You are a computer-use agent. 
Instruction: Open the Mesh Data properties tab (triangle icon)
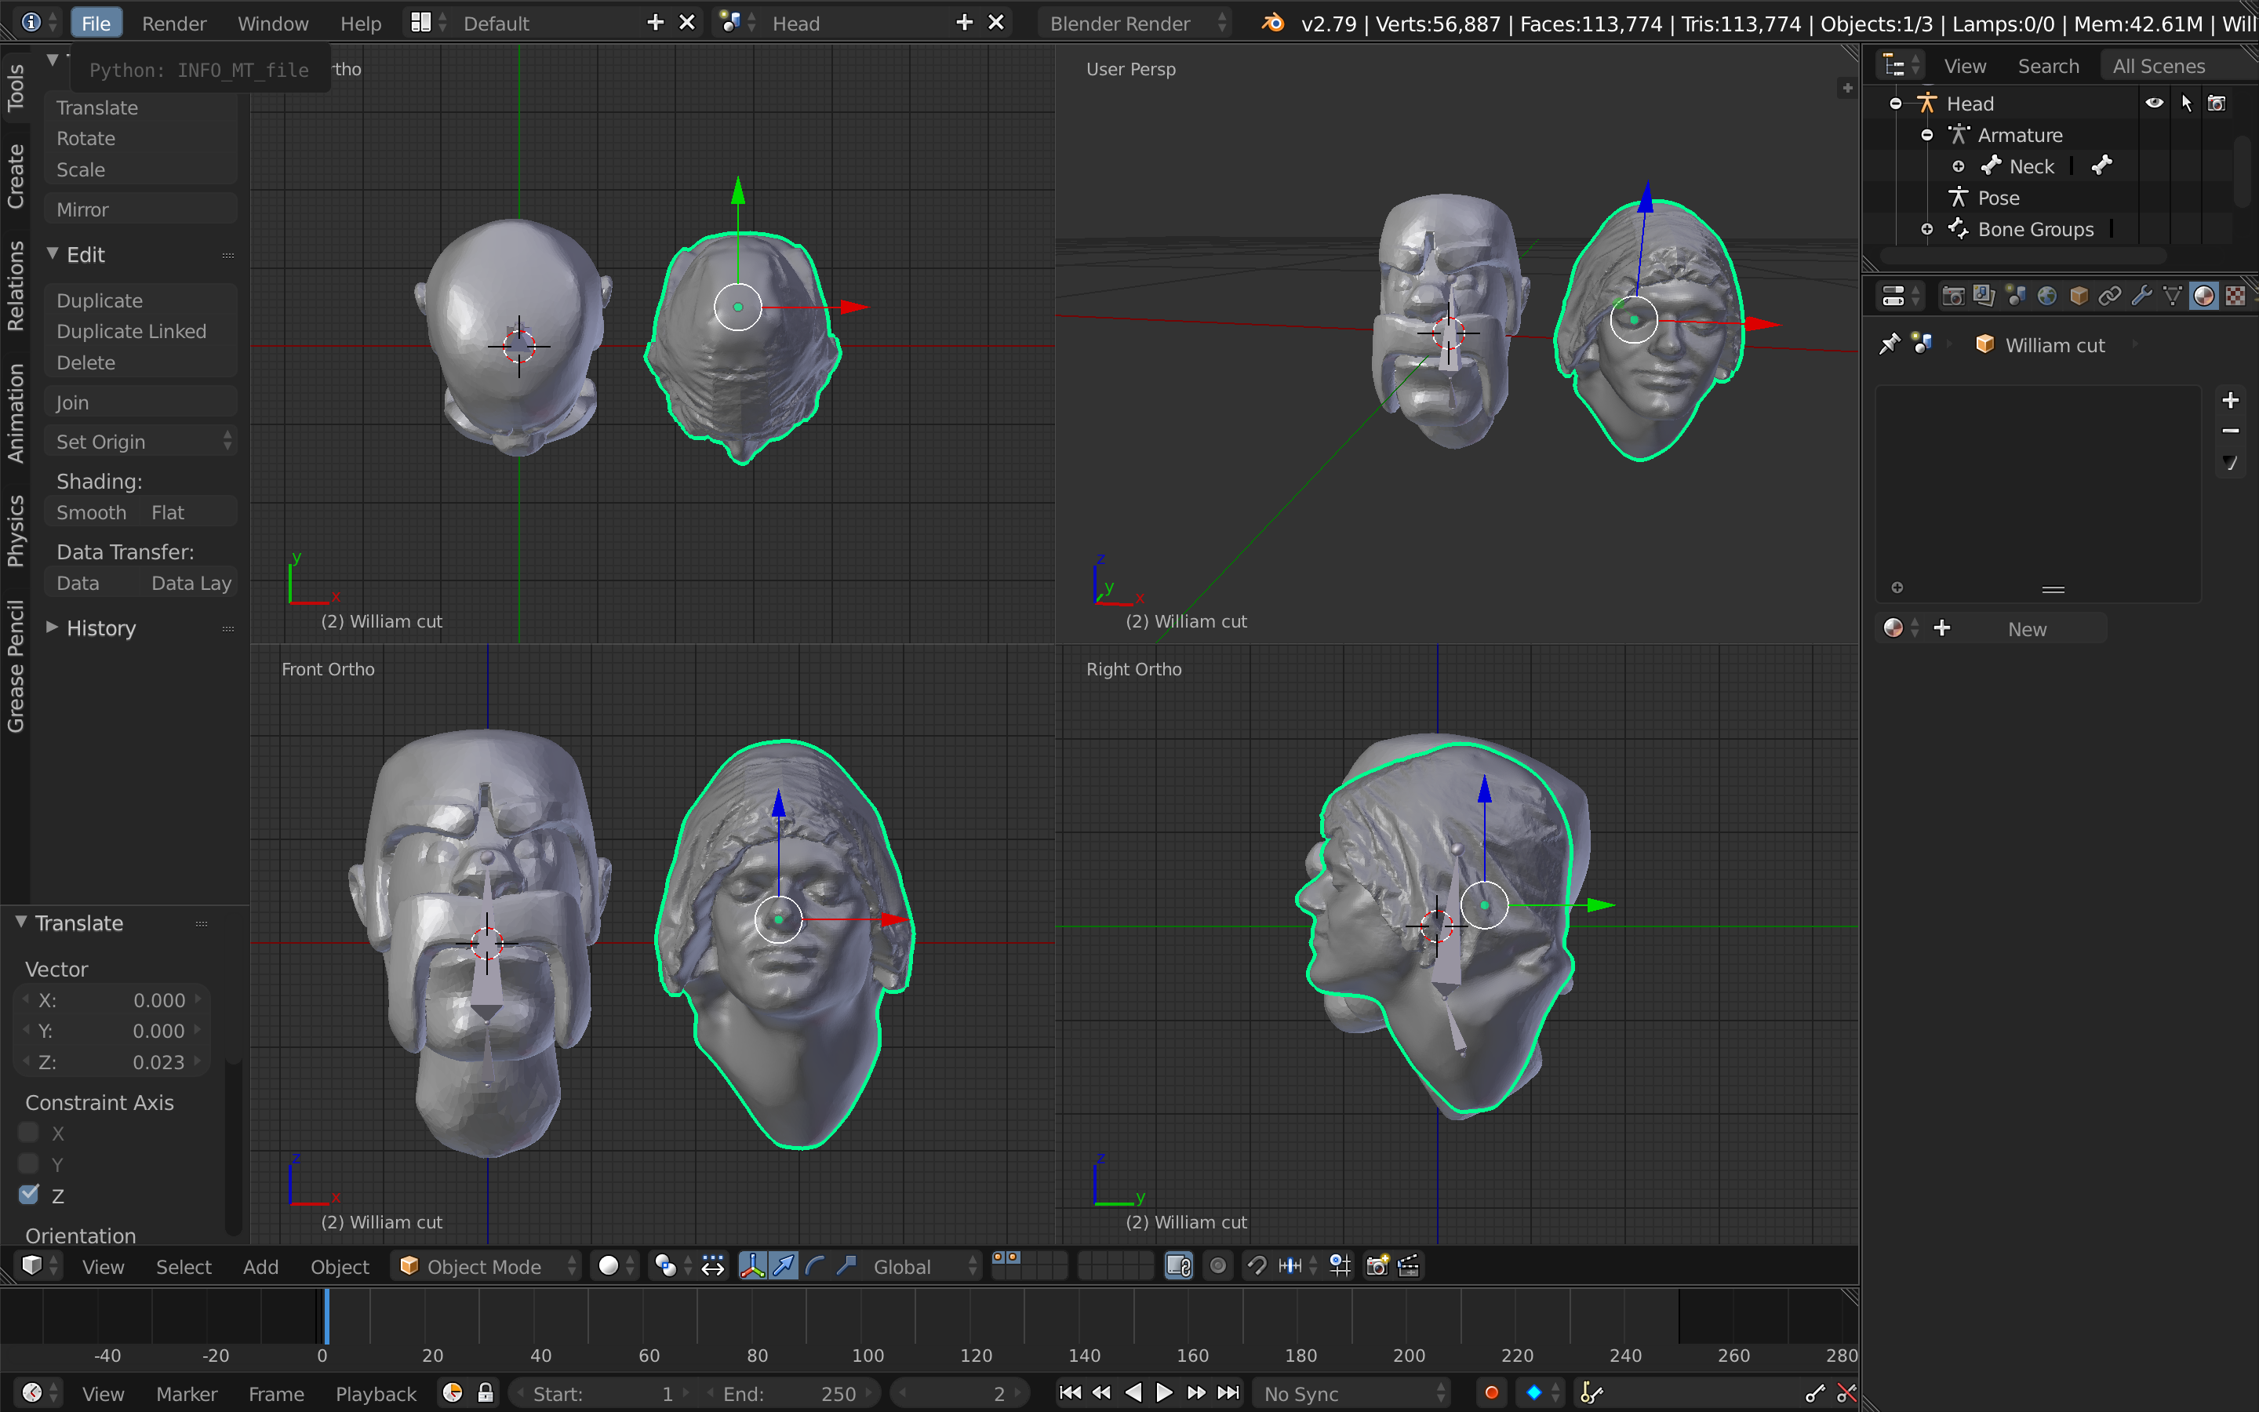(x=2172, y=296)
